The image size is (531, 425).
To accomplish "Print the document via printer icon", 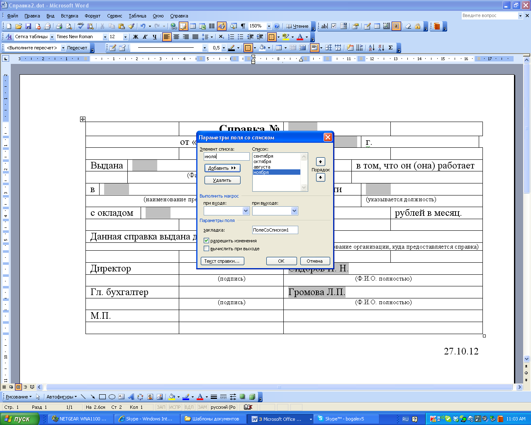I will (x=59, y=26).
